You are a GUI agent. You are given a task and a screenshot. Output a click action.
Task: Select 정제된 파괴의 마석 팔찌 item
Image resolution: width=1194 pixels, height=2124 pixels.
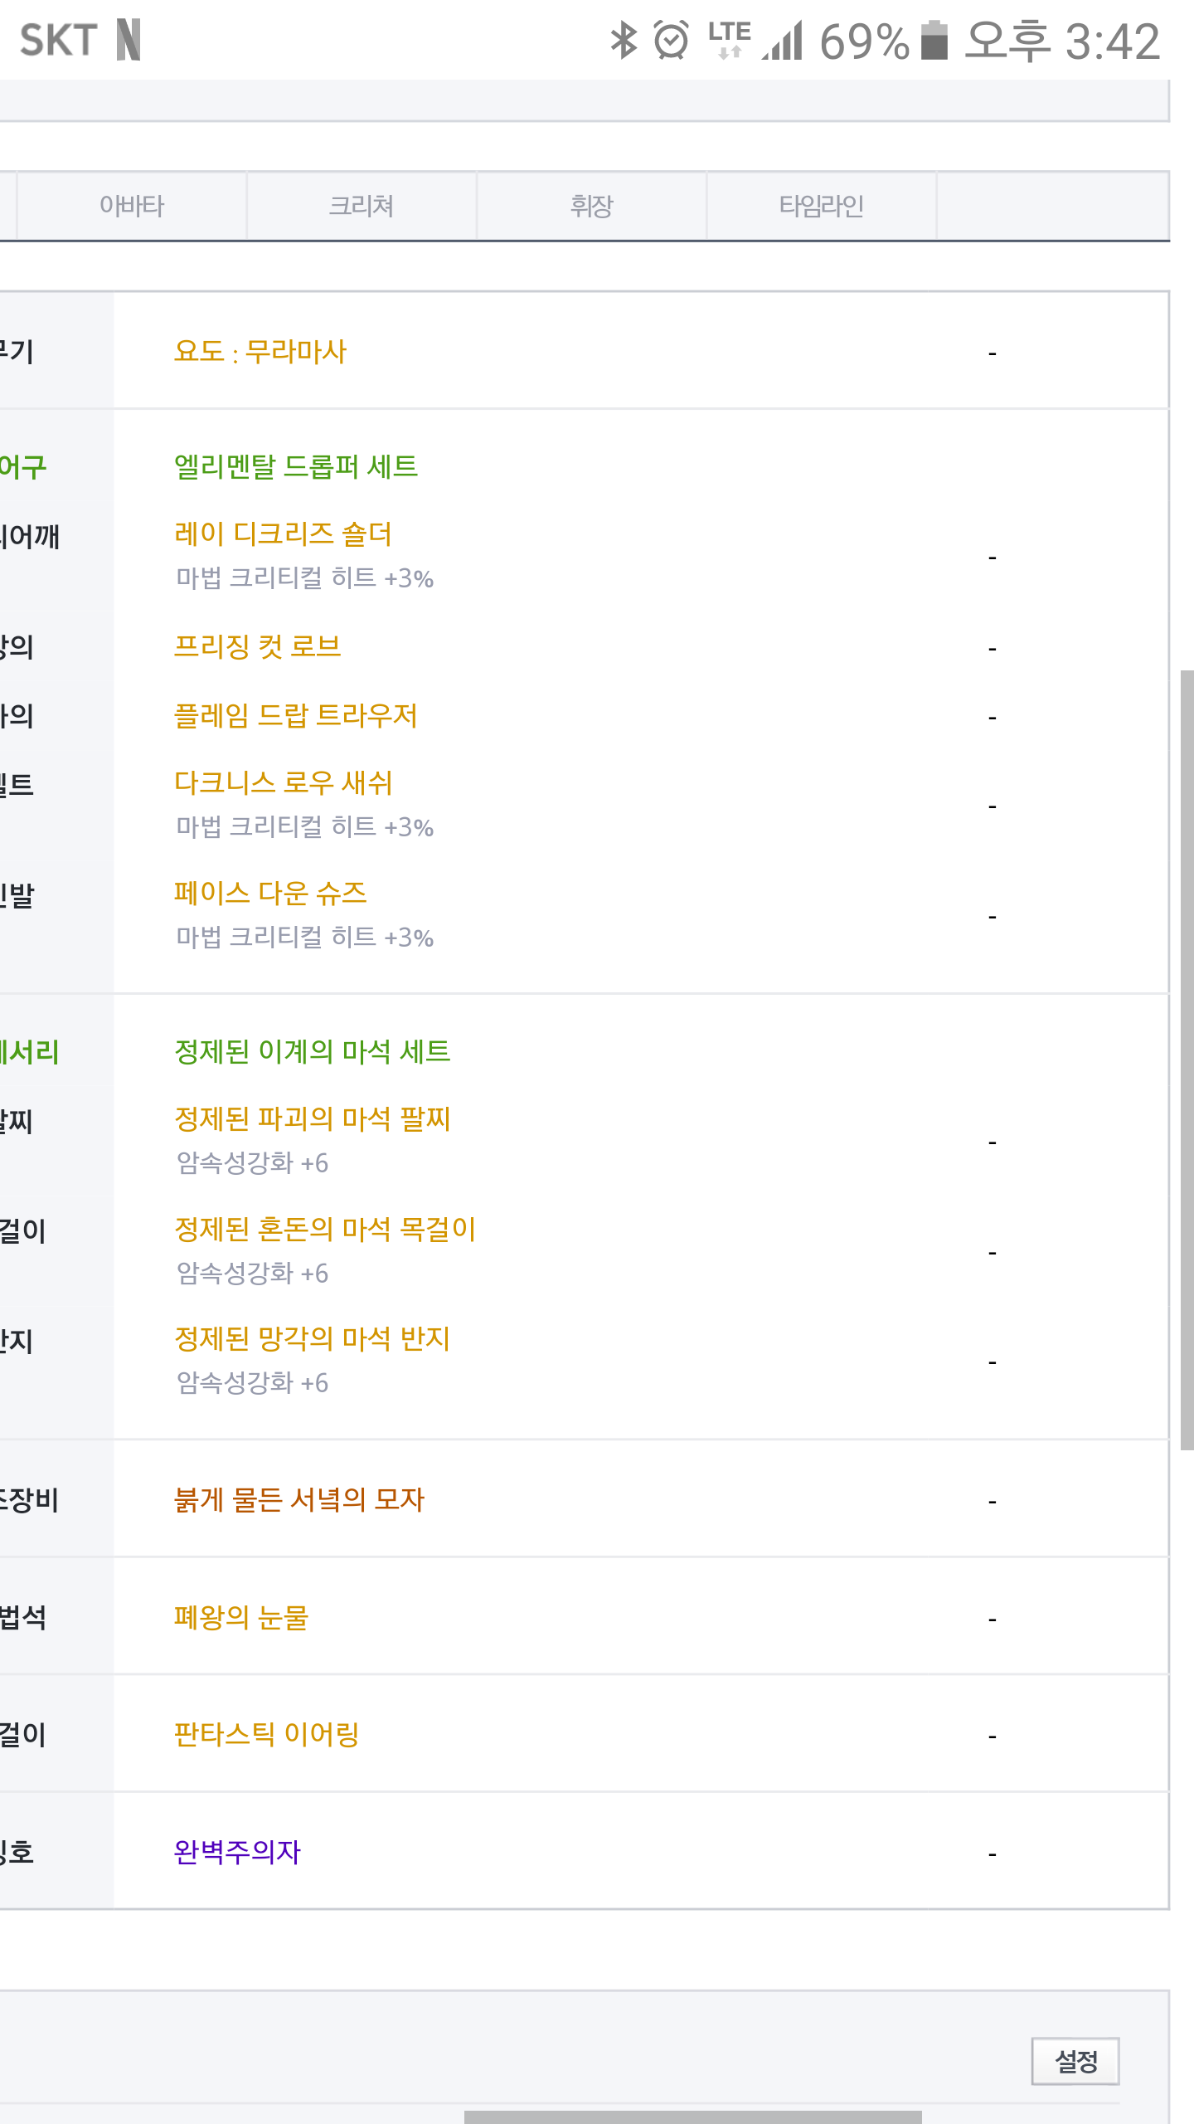tap(313, 1119)
